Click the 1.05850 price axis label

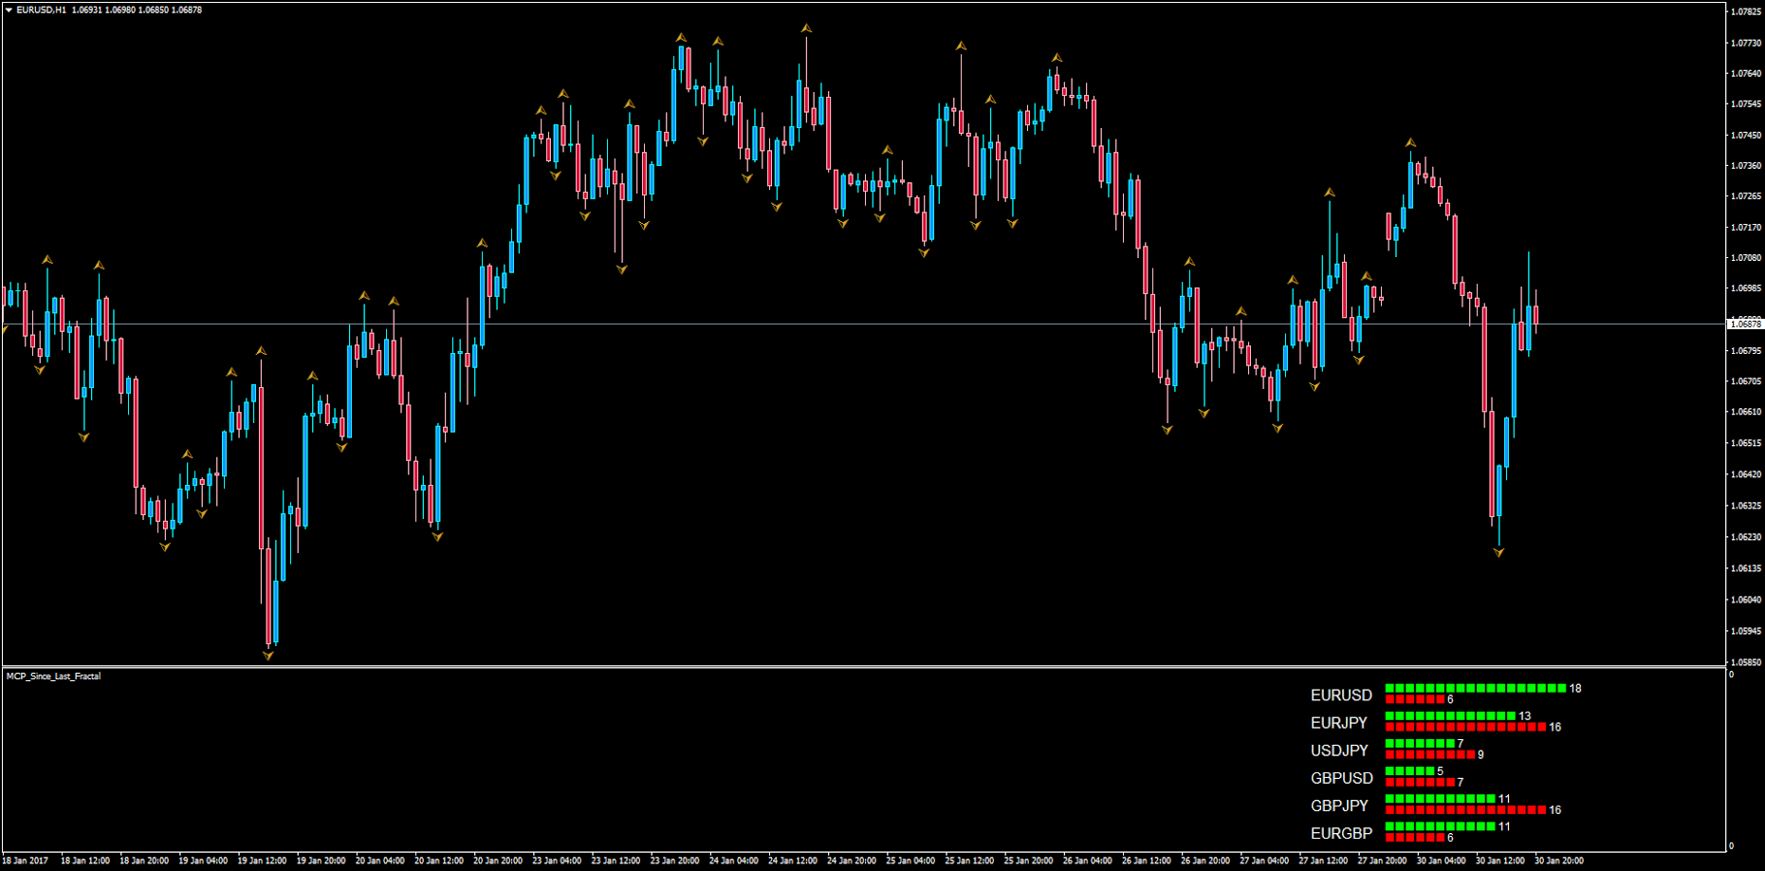[1746, 662]
